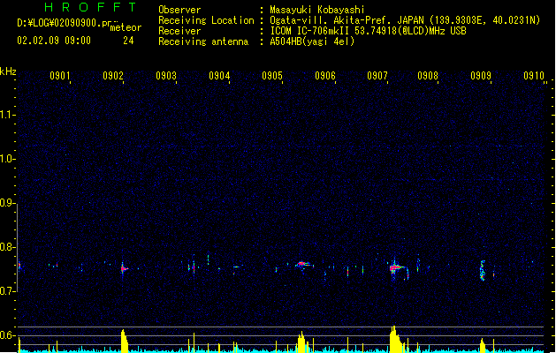
Task: Click the kHz axis unit label
Action: [x=8, y=71]
